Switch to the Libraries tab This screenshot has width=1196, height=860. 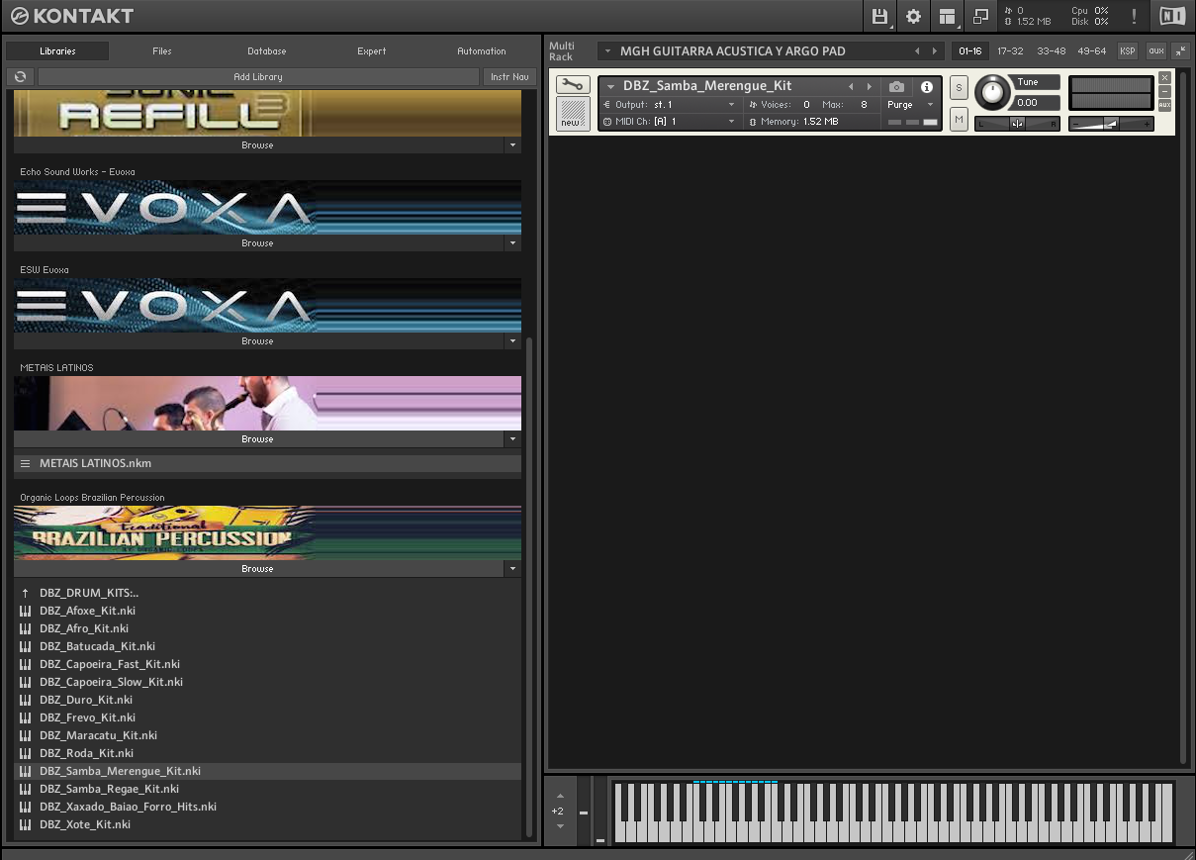[x=57, y=51]
